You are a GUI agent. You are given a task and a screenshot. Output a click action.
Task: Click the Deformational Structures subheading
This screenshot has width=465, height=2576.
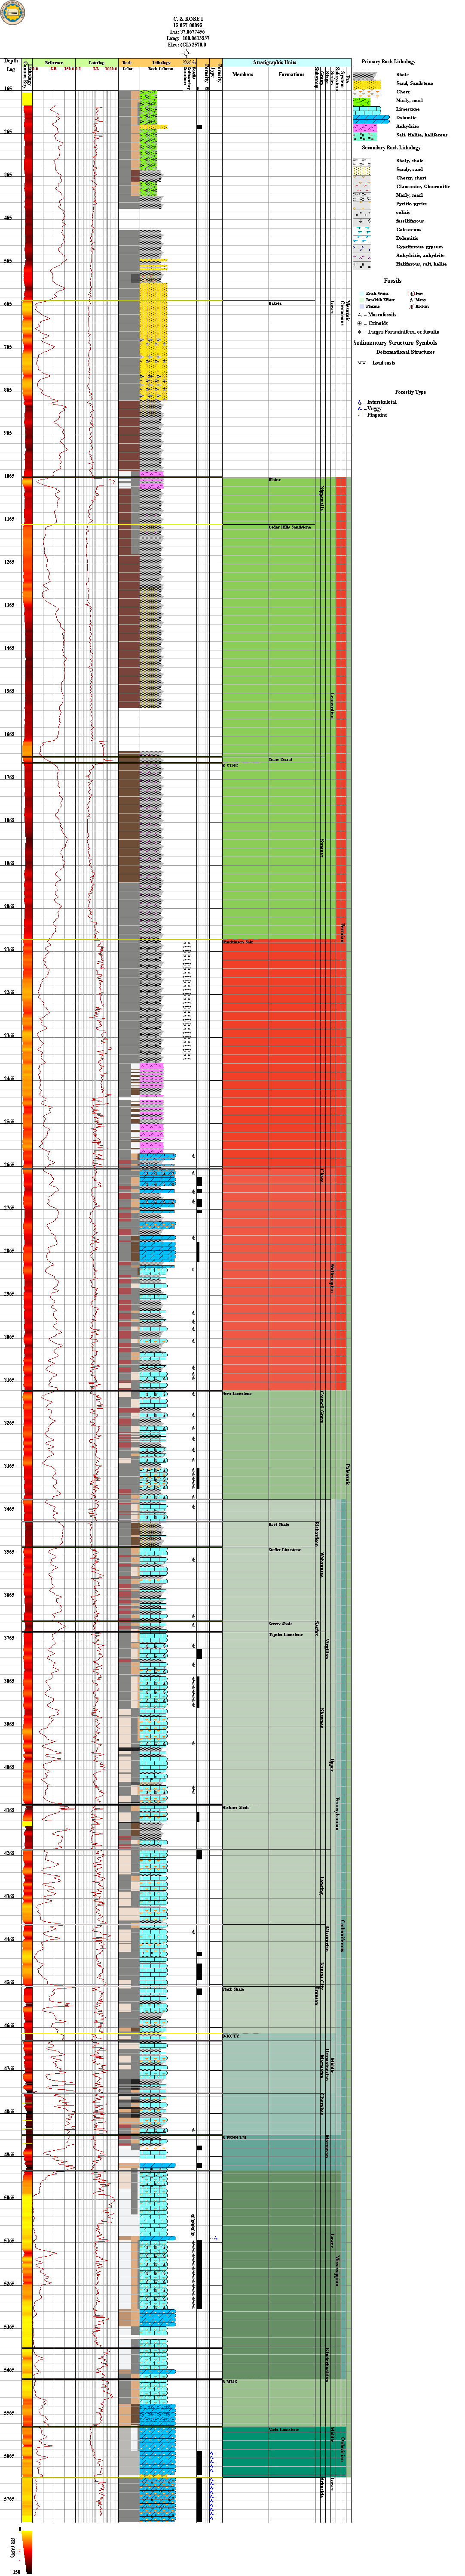click(405, 352)
